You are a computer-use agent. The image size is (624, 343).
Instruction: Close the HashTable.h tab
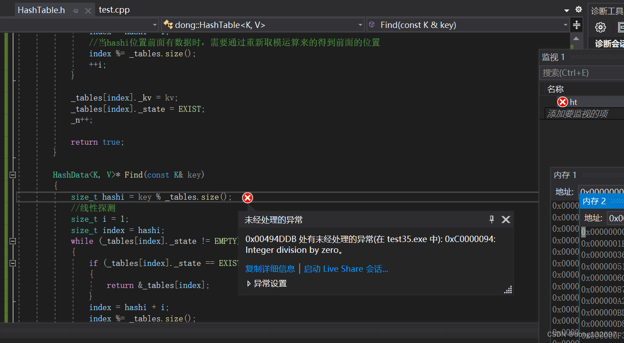[88, 10]
